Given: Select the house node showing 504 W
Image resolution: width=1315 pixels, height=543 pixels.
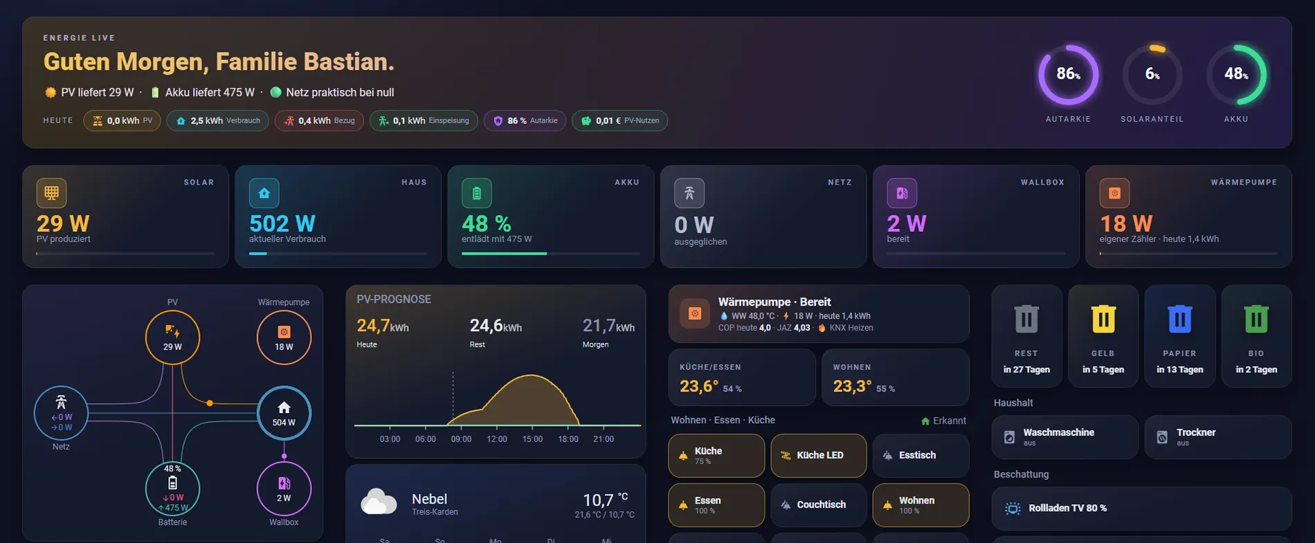Looking at the screenshot, I should point(284,413).
